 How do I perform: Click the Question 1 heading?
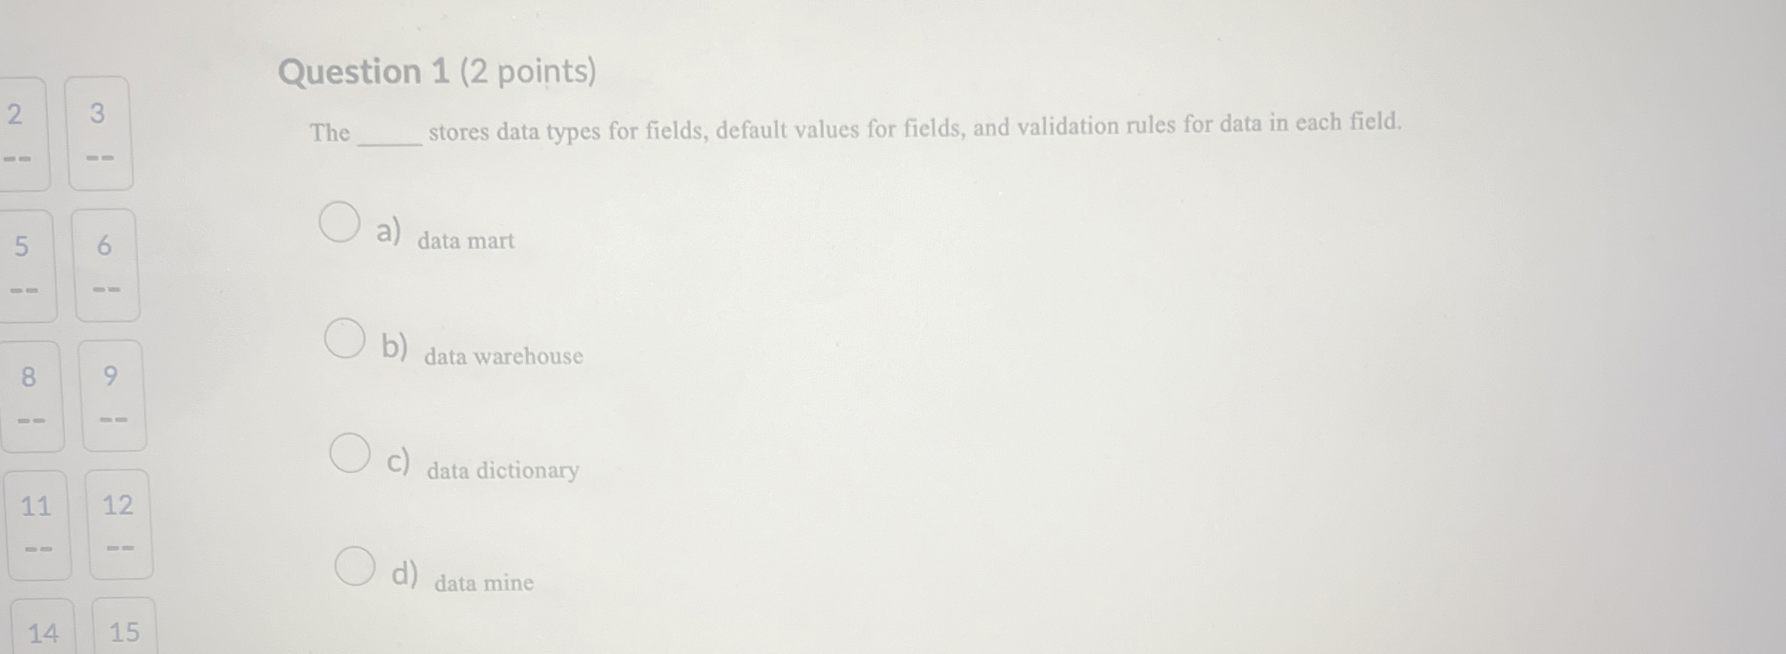438,71
